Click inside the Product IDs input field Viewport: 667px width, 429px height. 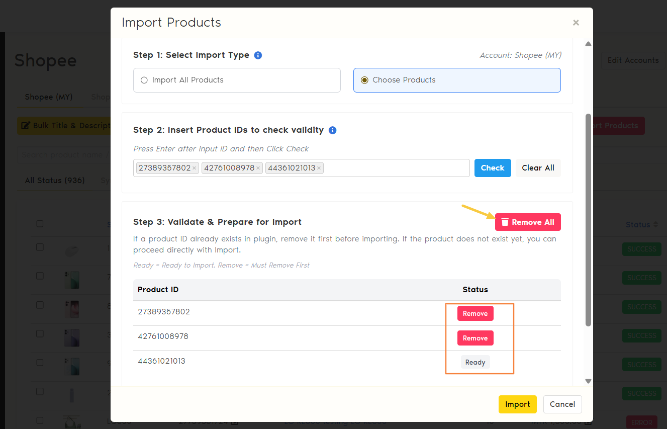[x=396, y=168]
